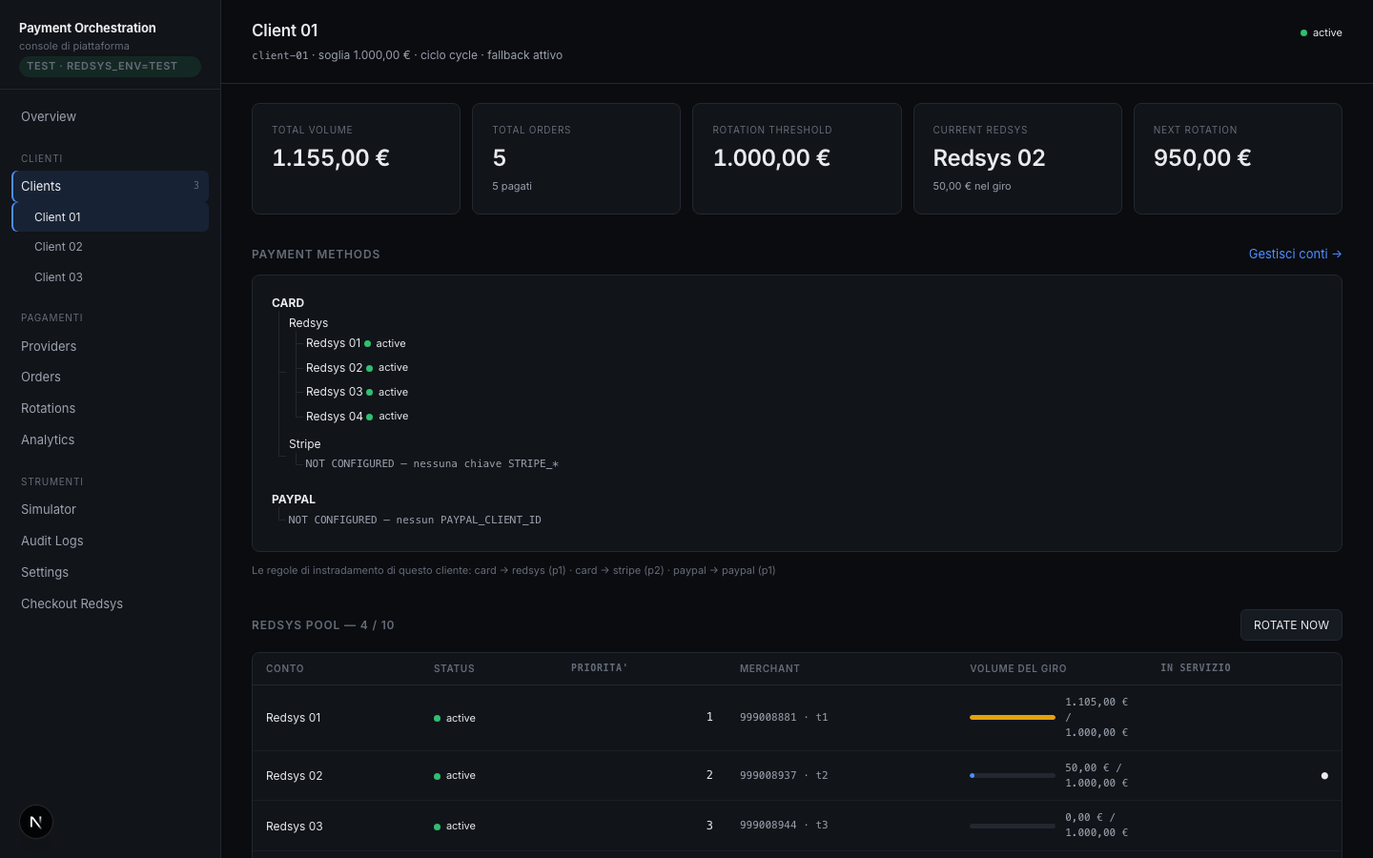Click the Redsys 02 volume progress bar

pos(1013,775)
